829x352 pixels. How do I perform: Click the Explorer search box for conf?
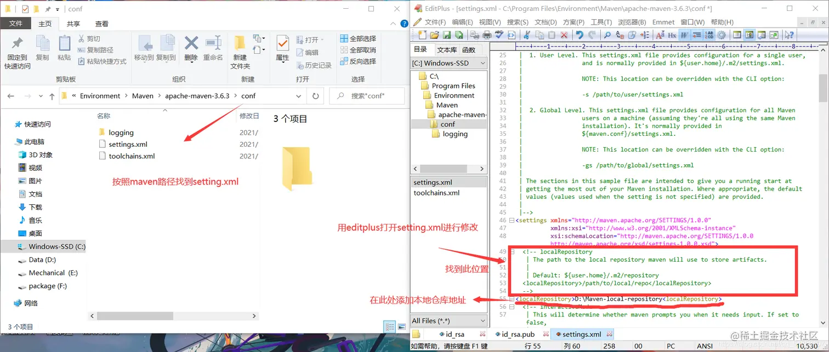[x=367, y=96]
